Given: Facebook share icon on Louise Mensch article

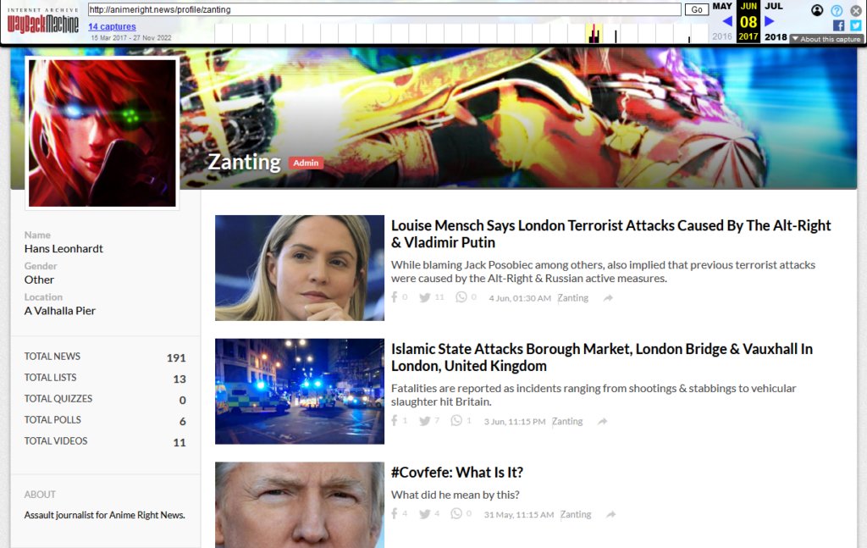Looking at the screenshot, I should [x=395, y=297].
